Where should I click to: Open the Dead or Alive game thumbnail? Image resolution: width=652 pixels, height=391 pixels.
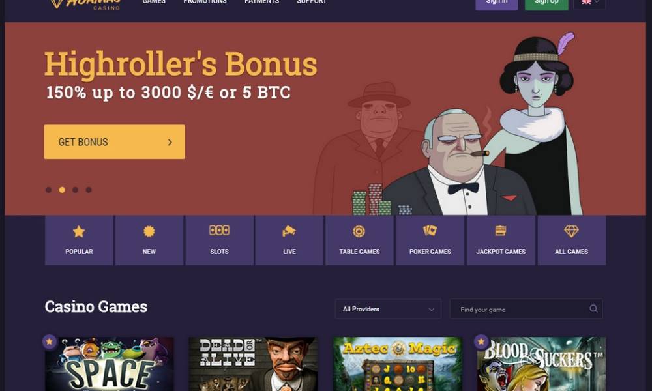coord(254,364)
